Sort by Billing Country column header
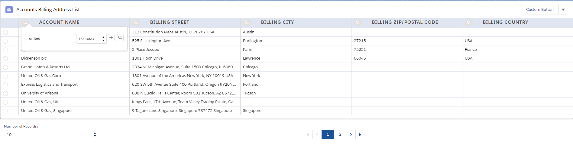 [505, 22]
